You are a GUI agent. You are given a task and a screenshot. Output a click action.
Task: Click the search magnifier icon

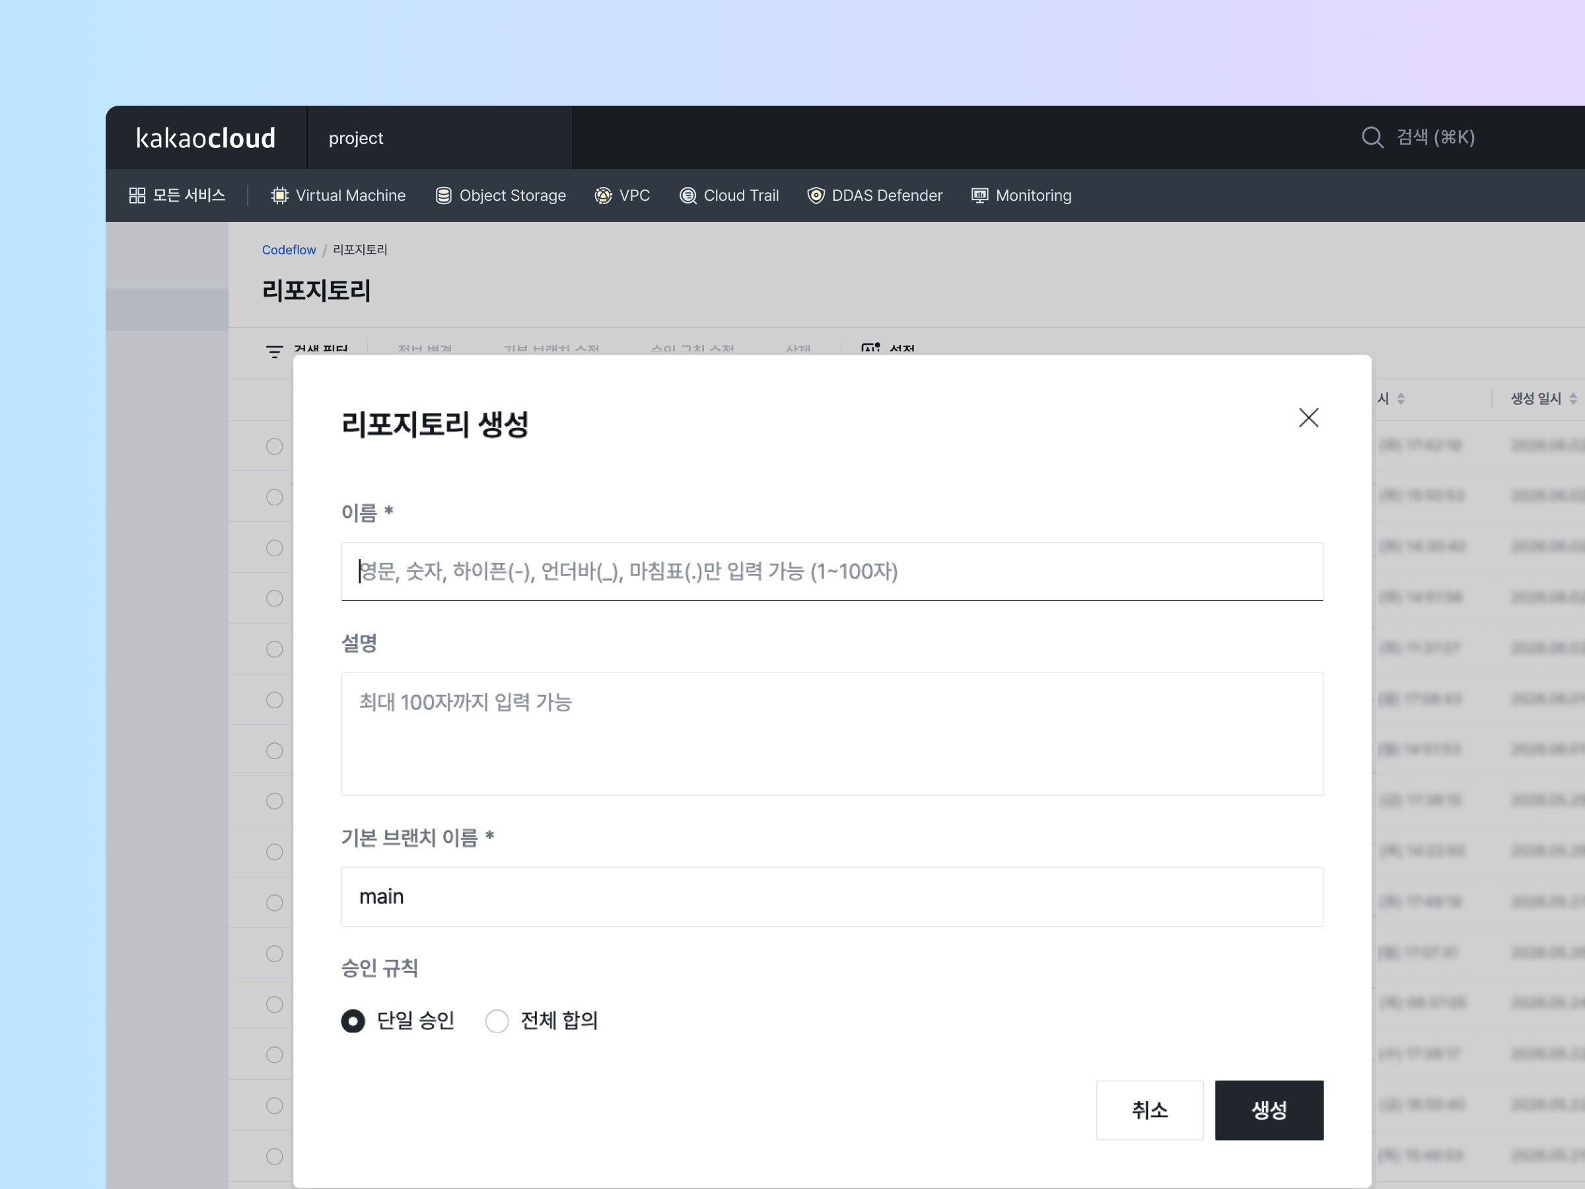[1372, 137]
